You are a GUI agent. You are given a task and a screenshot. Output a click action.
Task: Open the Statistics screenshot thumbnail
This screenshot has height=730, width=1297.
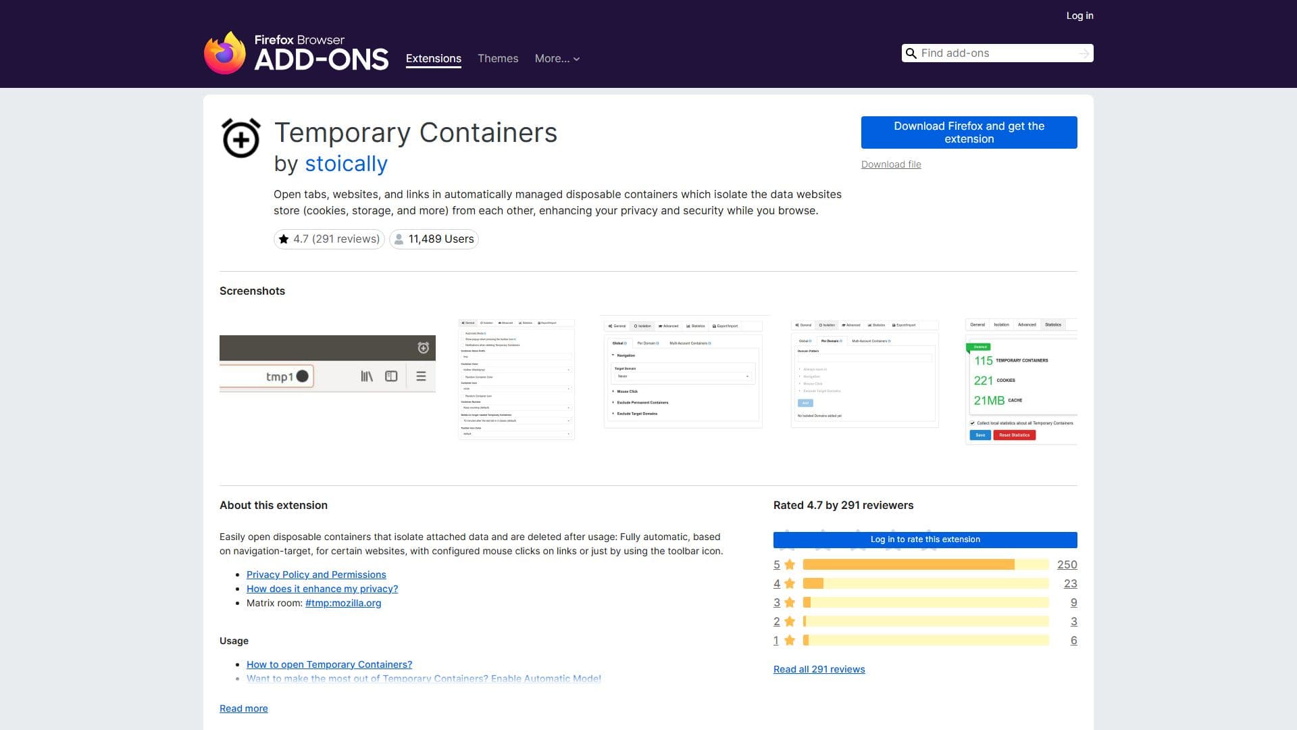[x=1021, y=381]
